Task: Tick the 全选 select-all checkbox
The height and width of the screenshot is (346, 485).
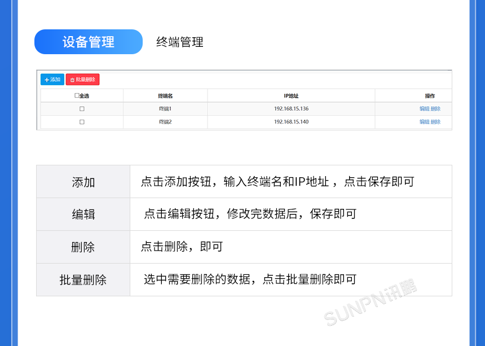Action: [77, 95]
